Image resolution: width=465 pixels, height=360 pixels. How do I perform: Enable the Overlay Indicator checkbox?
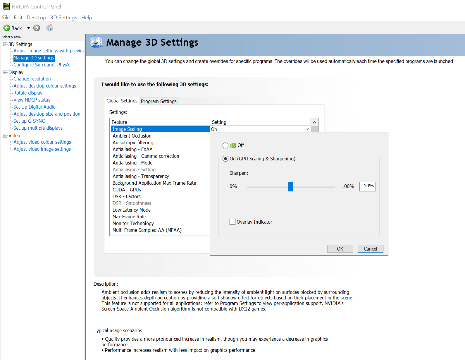(232, 222)
